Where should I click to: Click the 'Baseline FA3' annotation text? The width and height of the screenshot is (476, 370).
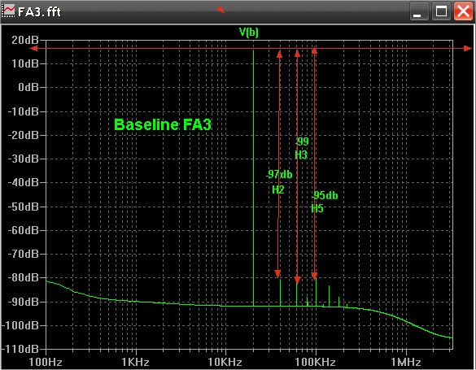pyautogui.click(x=163, y=124)
